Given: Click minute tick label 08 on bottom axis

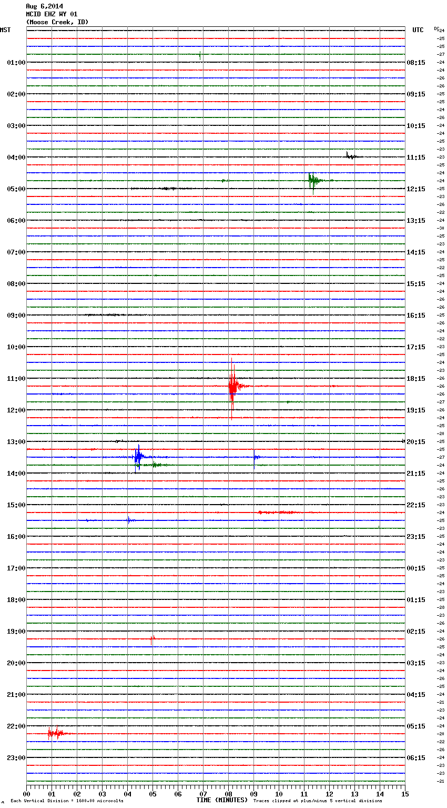Looking at the screenshot, I should click(228, 794).
